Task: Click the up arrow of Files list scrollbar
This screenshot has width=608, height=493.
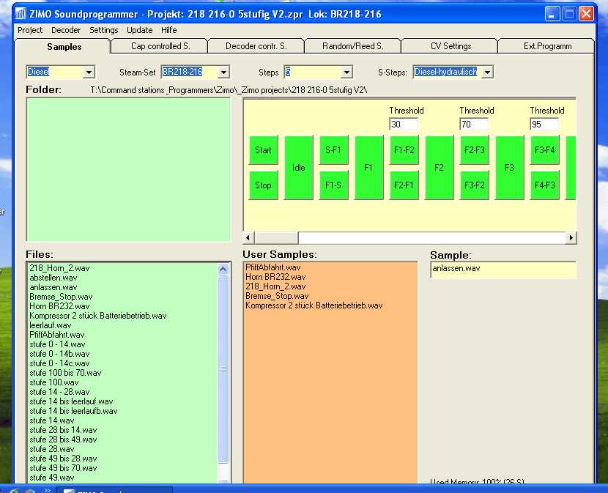Action: (223, 269)
